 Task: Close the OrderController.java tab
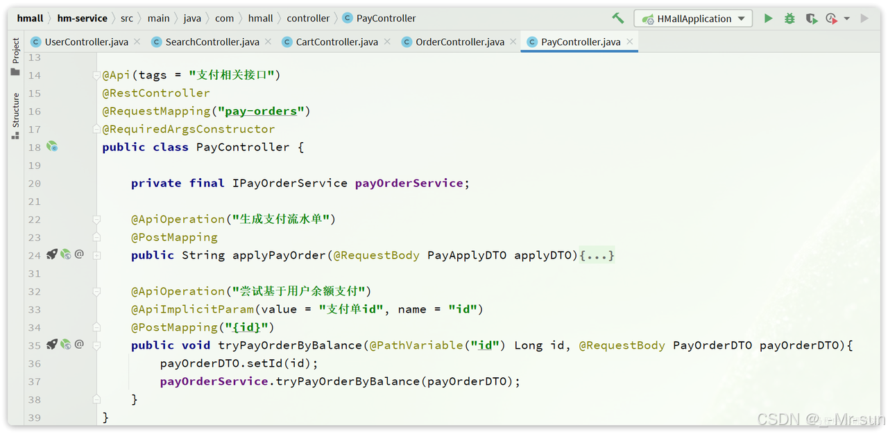[513, 42]
